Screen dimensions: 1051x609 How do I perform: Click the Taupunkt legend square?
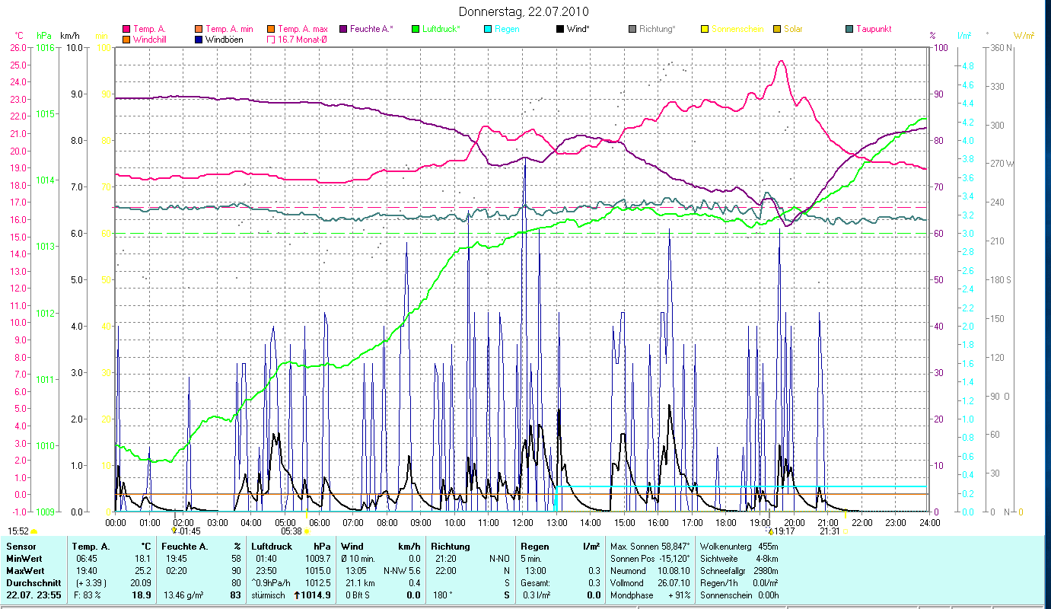point(849,29)
